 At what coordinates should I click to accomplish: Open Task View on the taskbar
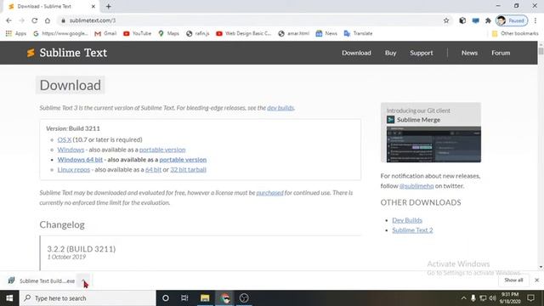(184, 298)
